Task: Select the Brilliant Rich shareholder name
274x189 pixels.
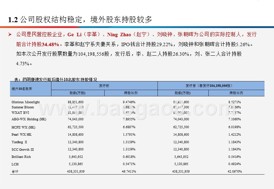Action: [x=21, y=157]
